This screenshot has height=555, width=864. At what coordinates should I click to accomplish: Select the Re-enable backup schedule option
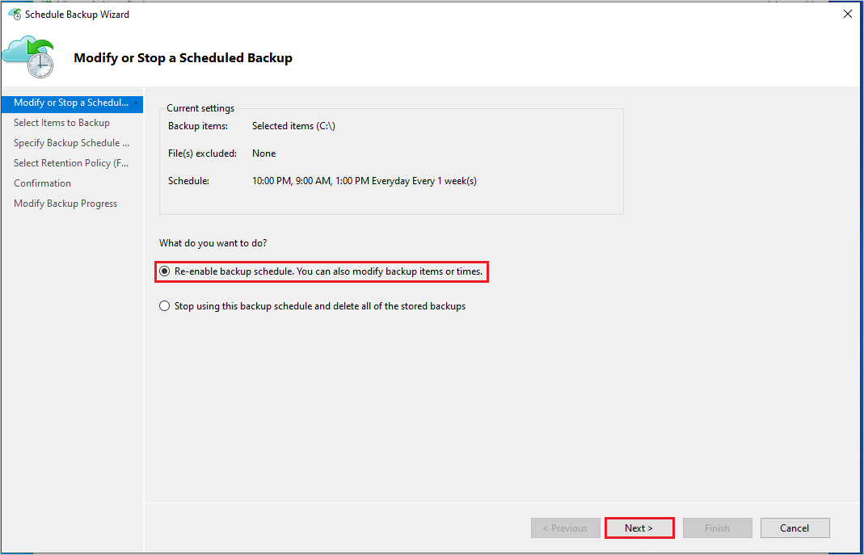click(x=164, y=271)
